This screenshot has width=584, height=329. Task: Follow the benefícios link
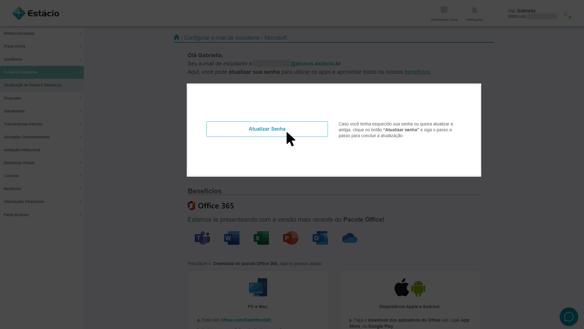click(417, 72)
